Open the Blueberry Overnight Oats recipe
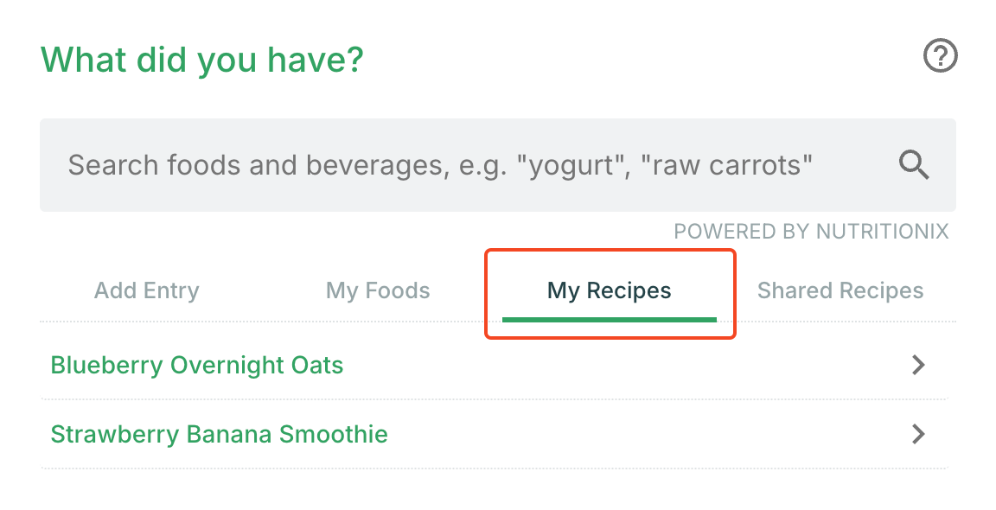Viewport: 996px width, 510px height. 197,365
